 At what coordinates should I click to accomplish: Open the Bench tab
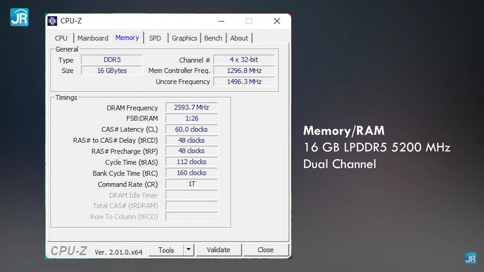point(213,38)
